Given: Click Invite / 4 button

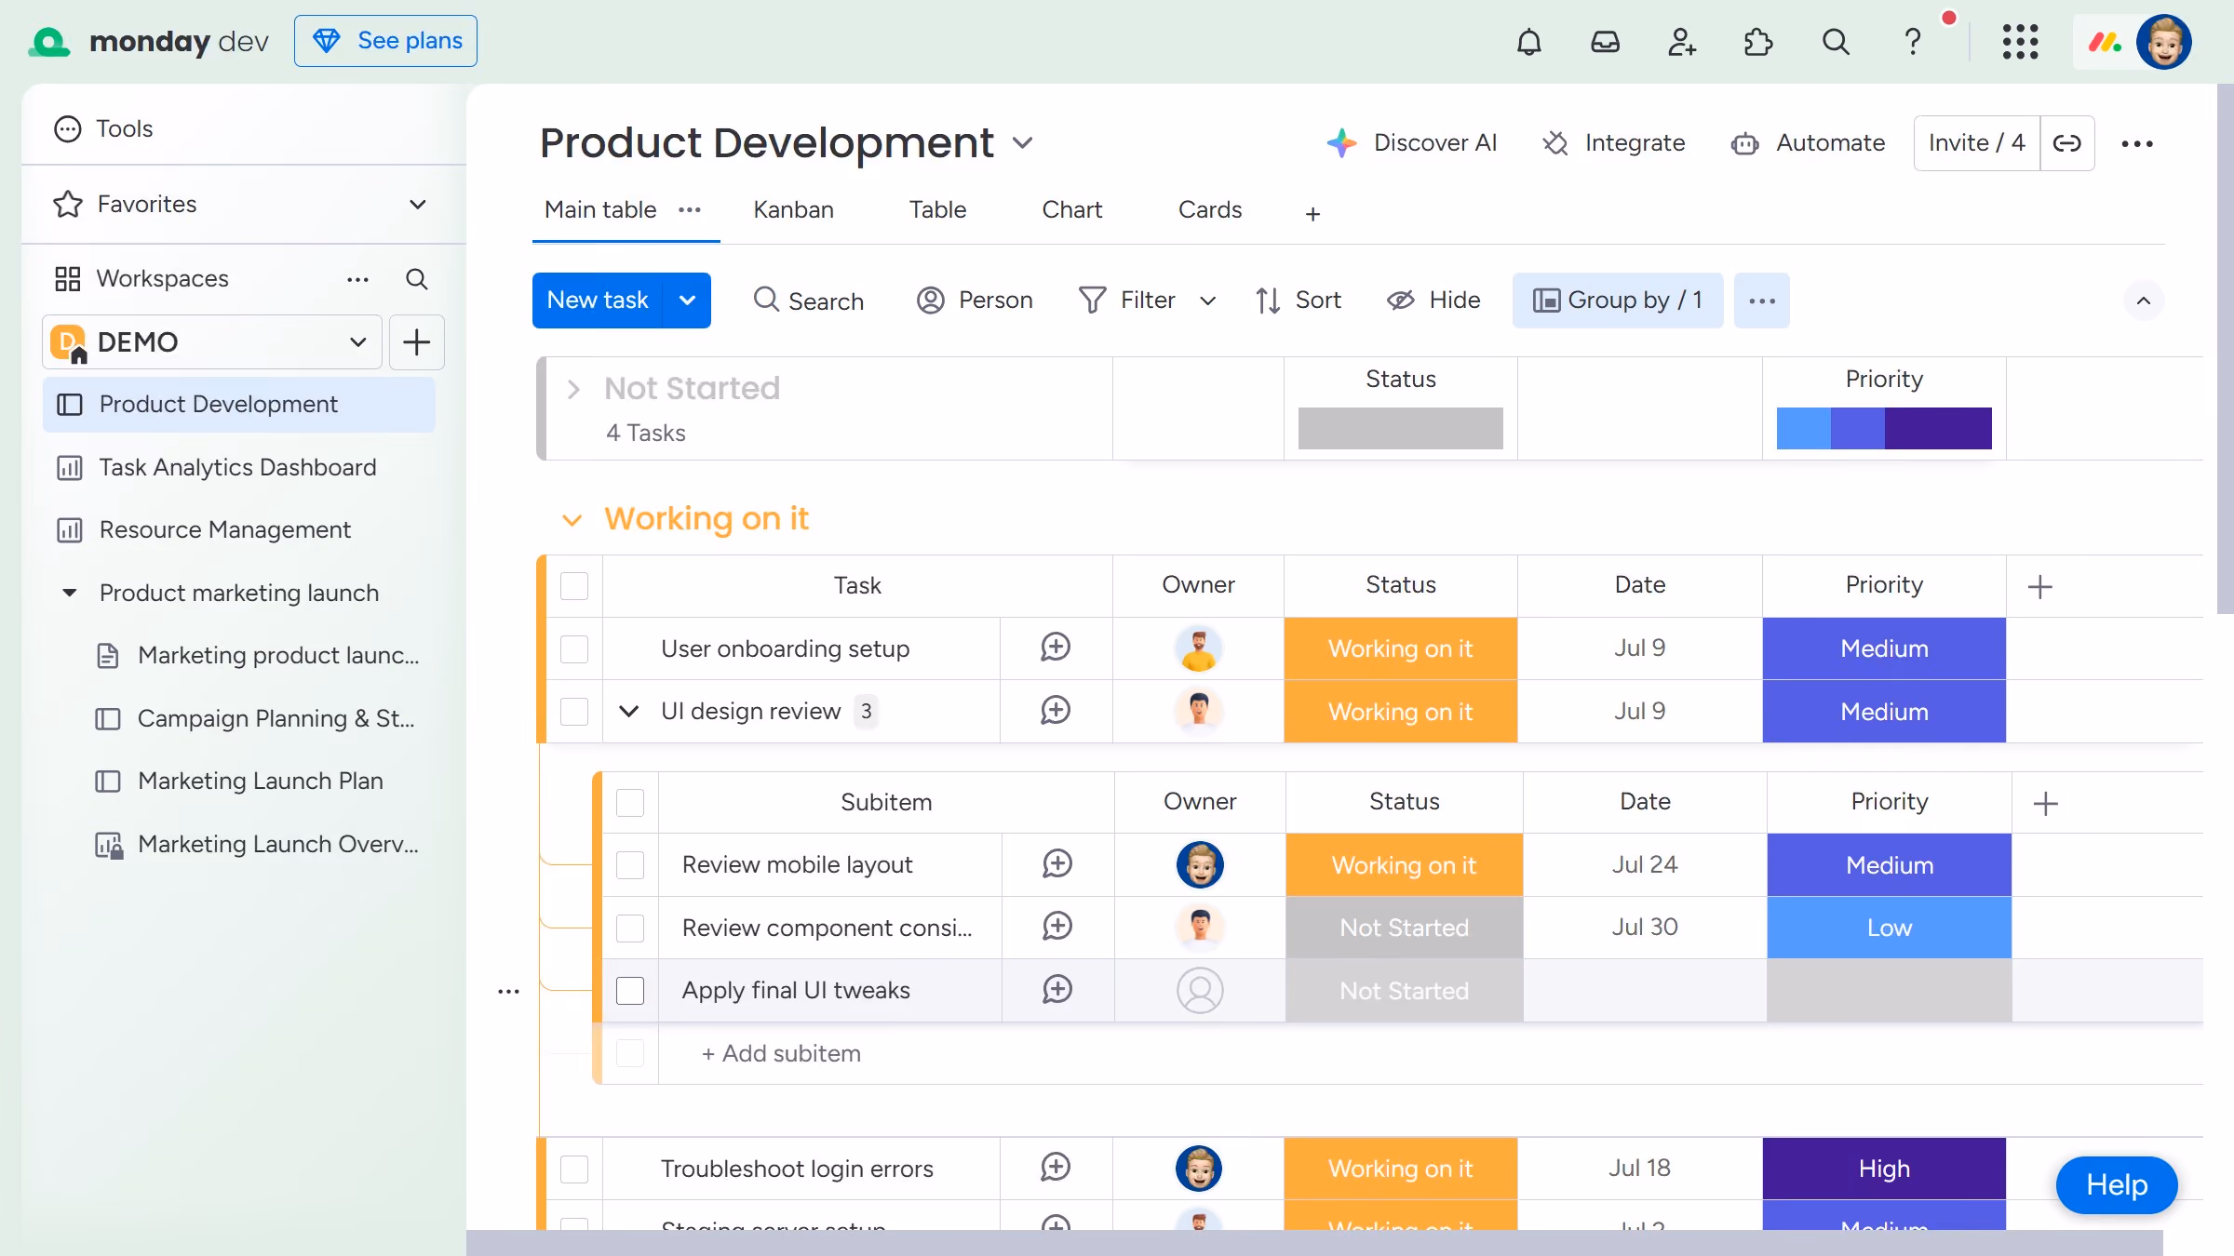Looking at the screenshot, I should [x=1976, y=143].
